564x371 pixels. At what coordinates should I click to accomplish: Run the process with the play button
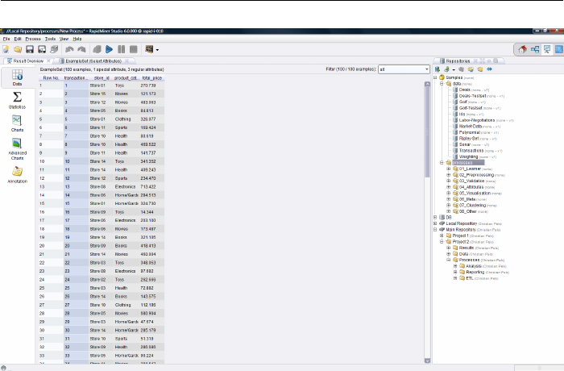tap(109, 49)
